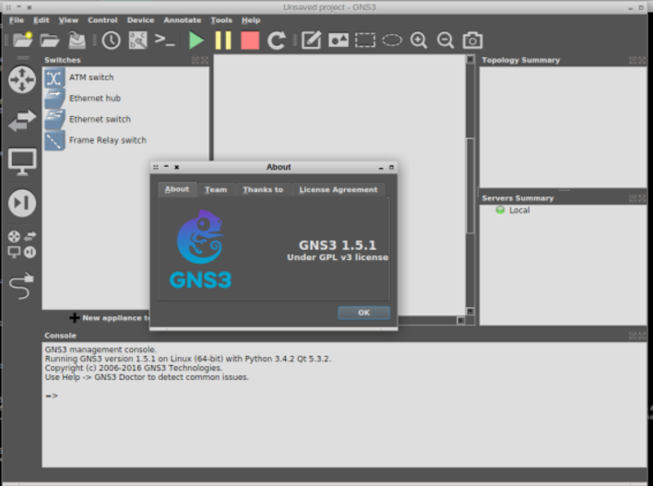Click the Reload all nodes icon

tap(276, 40)
